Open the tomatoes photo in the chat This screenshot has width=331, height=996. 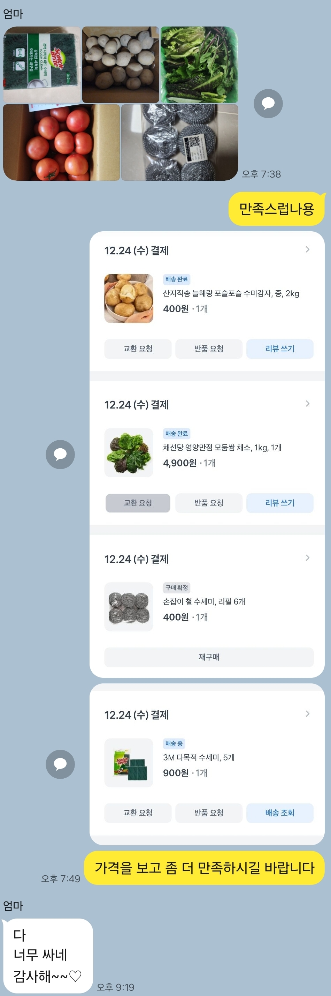[x=61, y=142]
